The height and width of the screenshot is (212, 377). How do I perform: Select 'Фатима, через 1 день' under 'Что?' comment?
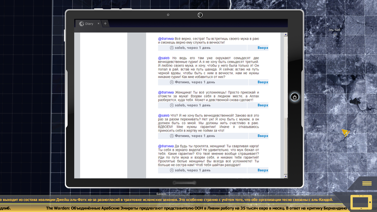point(195,136)
